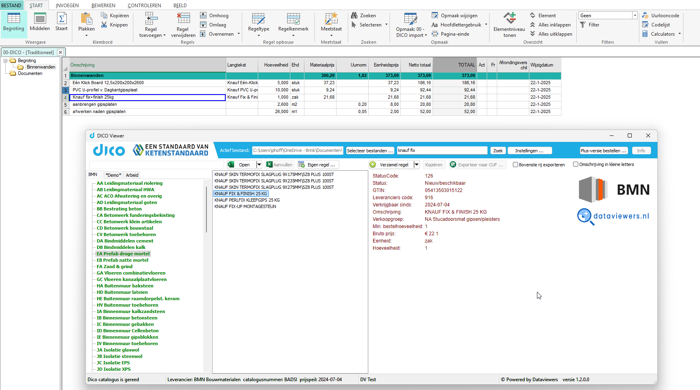Select the Middelen view icon

[40, 18]
